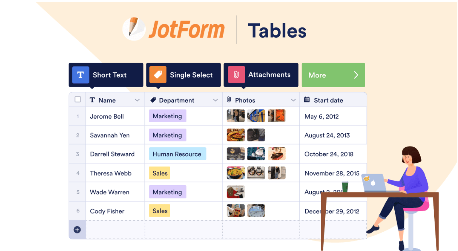Click the calendar icon beside Start date
Viewport: 458px width, 251px height.
coord(307,100)
